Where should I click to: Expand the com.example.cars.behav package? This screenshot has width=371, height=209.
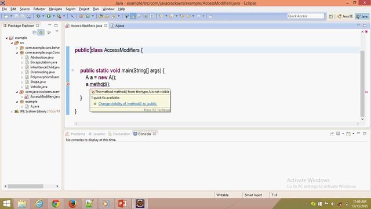point(17,48)
